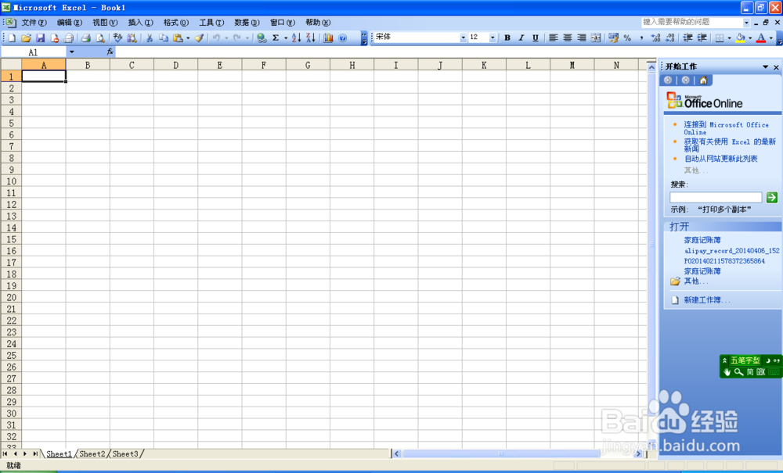Click the insert function fx icon
Viewport: 783px width, 473px height.
point(110,52)
